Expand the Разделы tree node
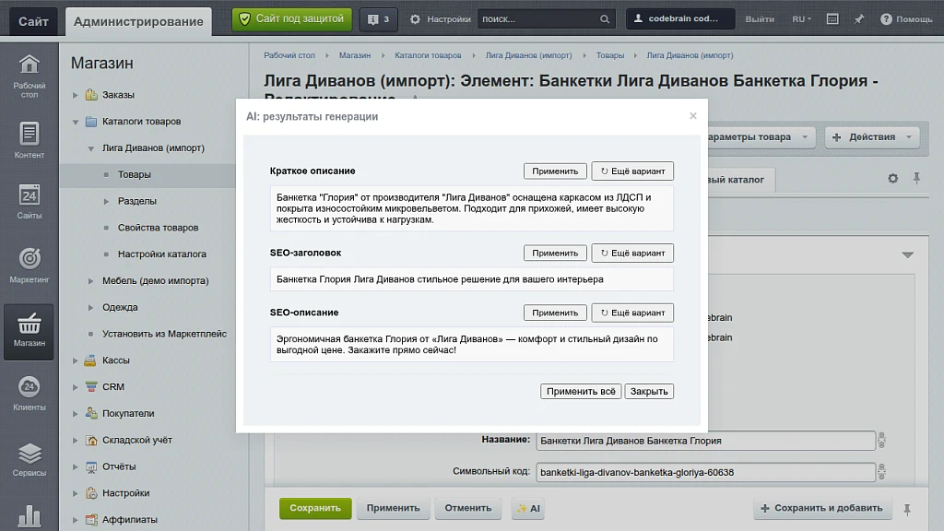Screen dimensions: 944x531 (x=106, y=201)
